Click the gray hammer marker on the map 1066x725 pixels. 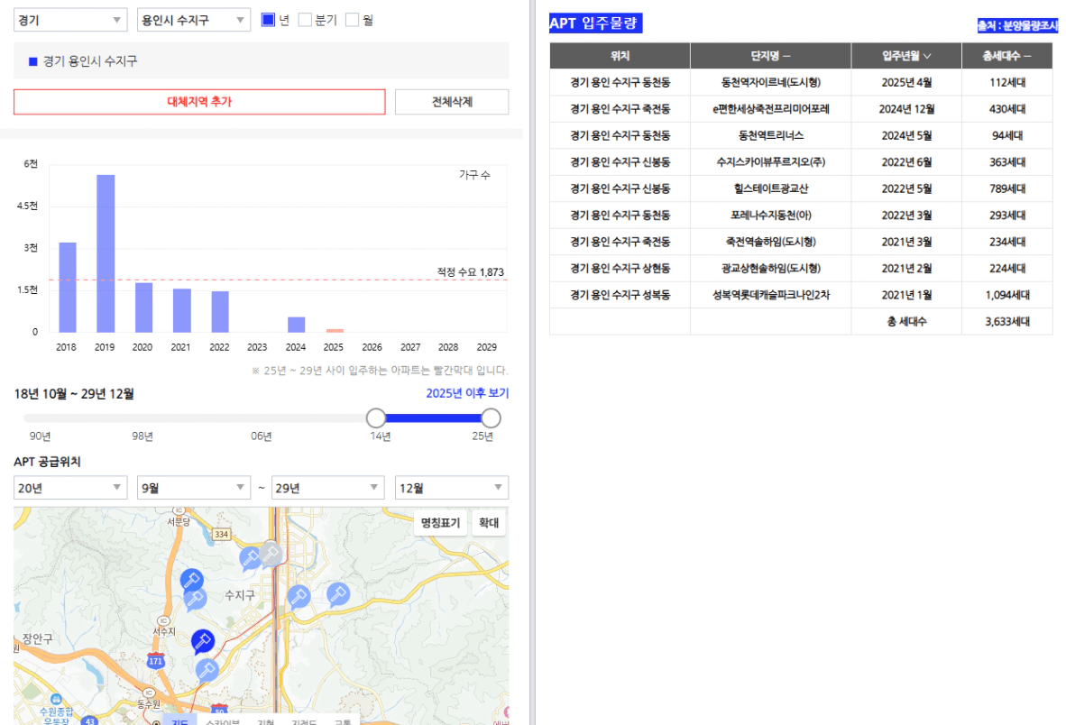tap(271, 554)
